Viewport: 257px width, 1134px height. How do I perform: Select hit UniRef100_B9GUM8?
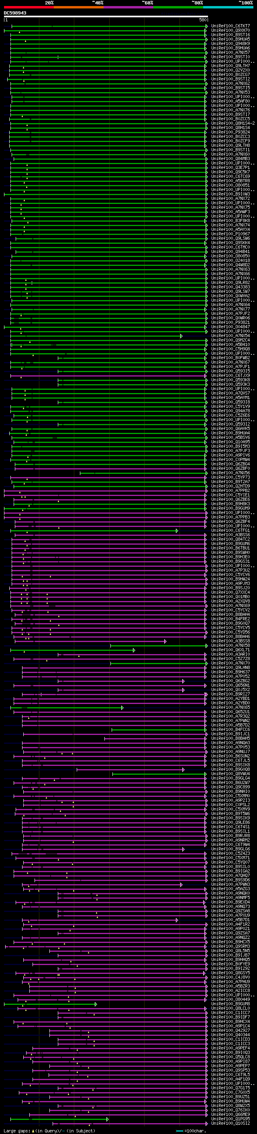click(230, 1004)
